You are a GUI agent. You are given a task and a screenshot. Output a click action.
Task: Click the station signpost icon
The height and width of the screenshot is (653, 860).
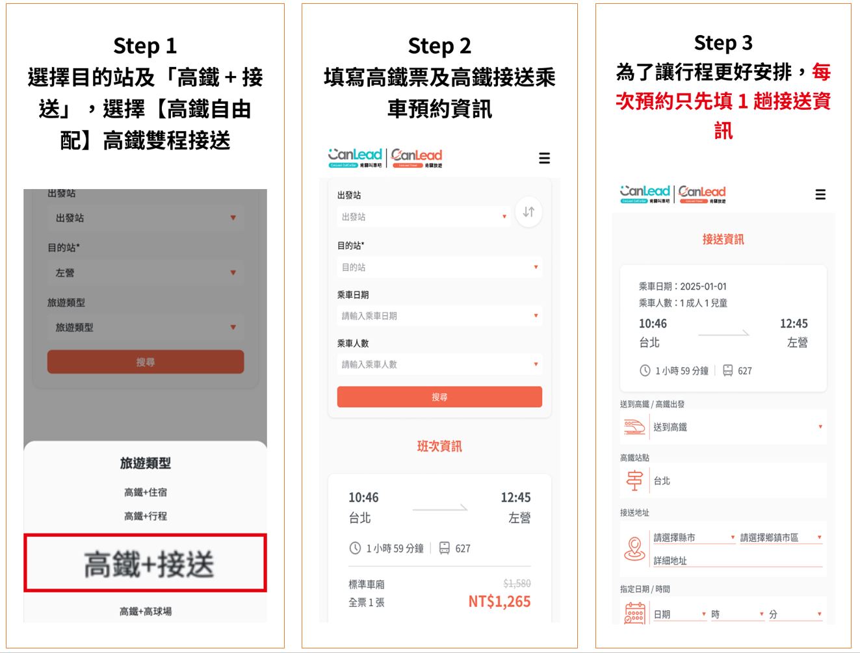[634, 481]
